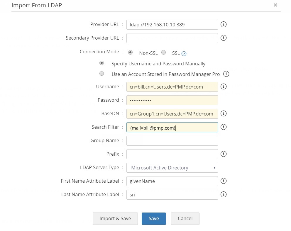Screen dimensions: 291x231
Task: Select the Non-SSL connection mode
Action: point(131,52)
